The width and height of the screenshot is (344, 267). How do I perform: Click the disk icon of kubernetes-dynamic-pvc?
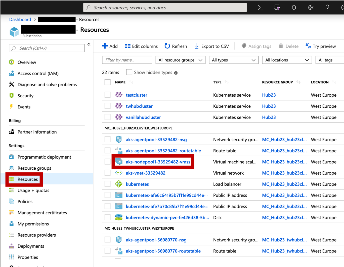click(x=119, y=217)
